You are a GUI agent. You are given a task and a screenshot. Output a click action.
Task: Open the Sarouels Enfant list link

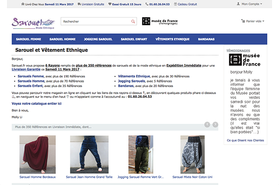coord(30,86)
